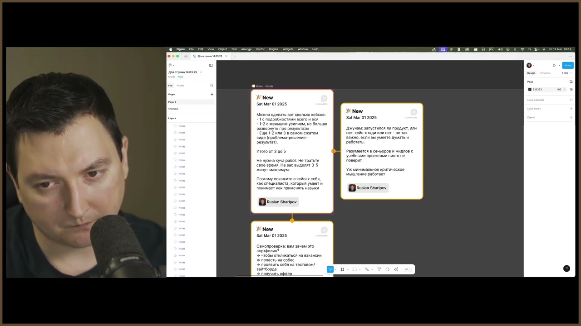Image resolution: width=581 pixels, height=326 pixels.
Task: Open the Vector menu
Action: tap(260, 49)
